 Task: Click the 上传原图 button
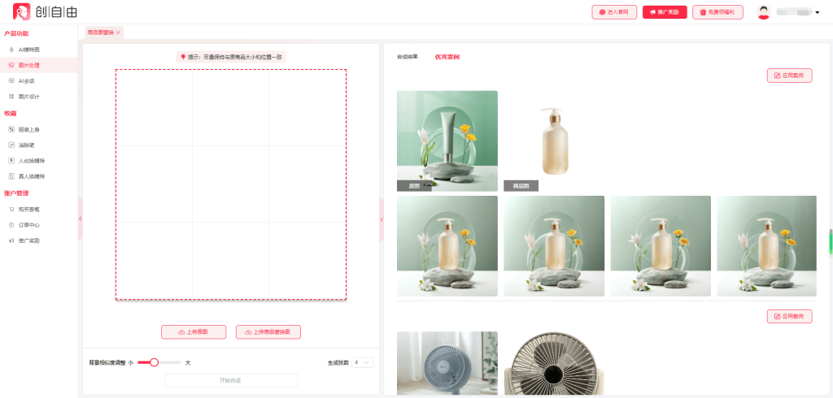point(194,331)
